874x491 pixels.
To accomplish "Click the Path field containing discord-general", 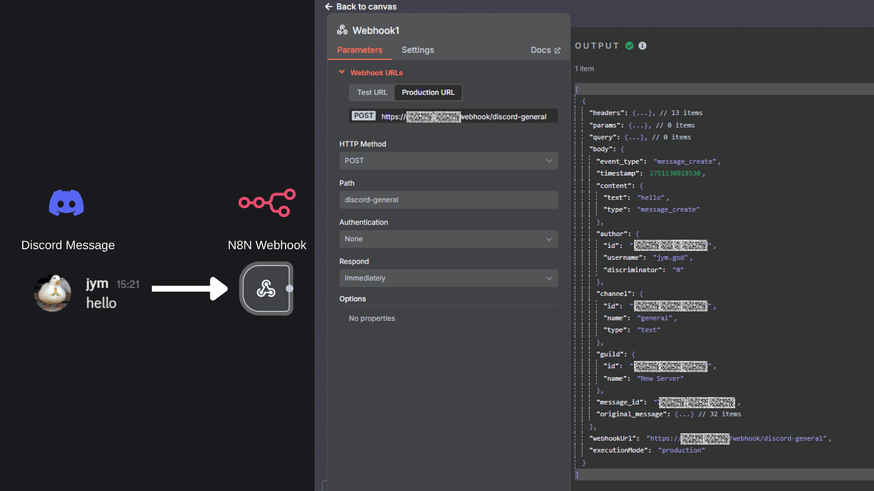I will (x=448, y=199).
